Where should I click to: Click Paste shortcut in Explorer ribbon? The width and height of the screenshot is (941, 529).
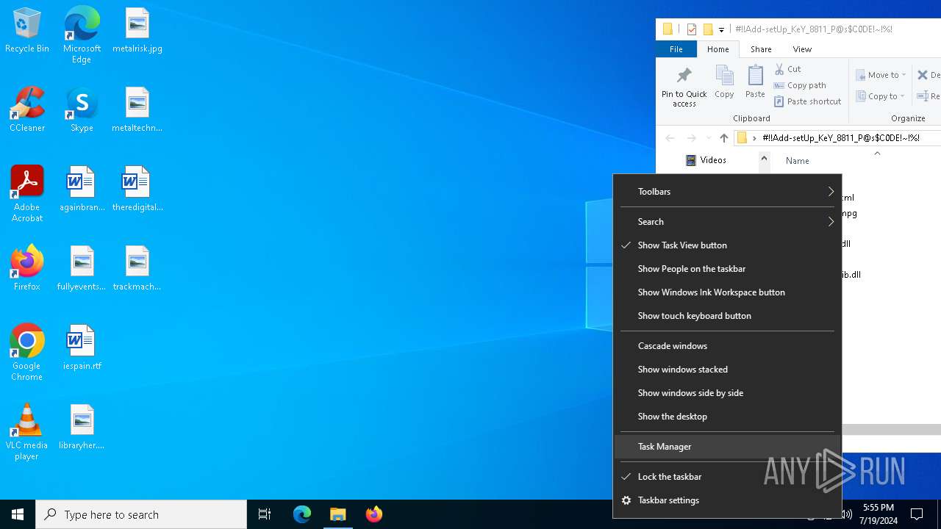807,101
